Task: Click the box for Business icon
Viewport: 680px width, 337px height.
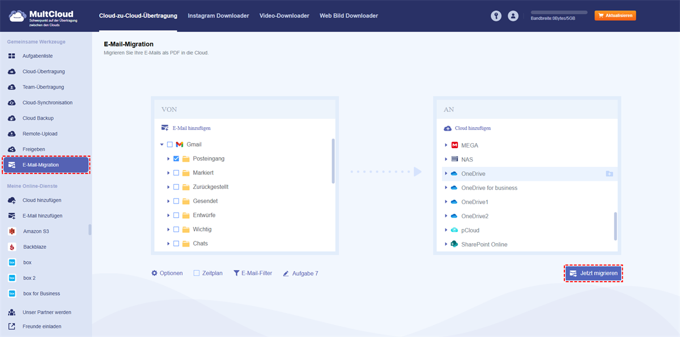Action: point(12,293)
